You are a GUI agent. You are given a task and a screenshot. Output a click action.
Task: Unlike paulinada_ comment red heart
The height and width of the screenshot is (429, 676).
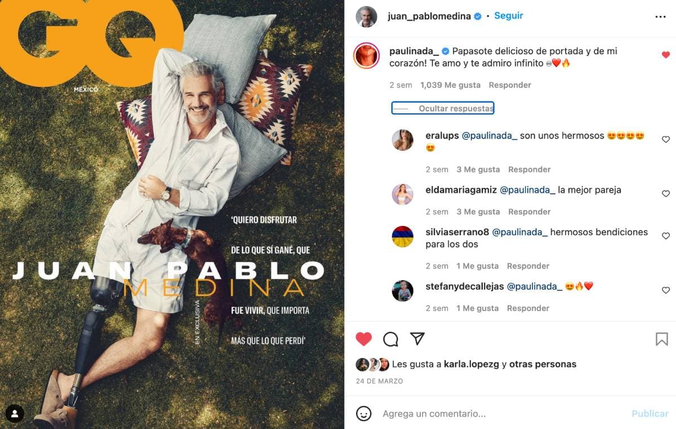tap(666, 55)
